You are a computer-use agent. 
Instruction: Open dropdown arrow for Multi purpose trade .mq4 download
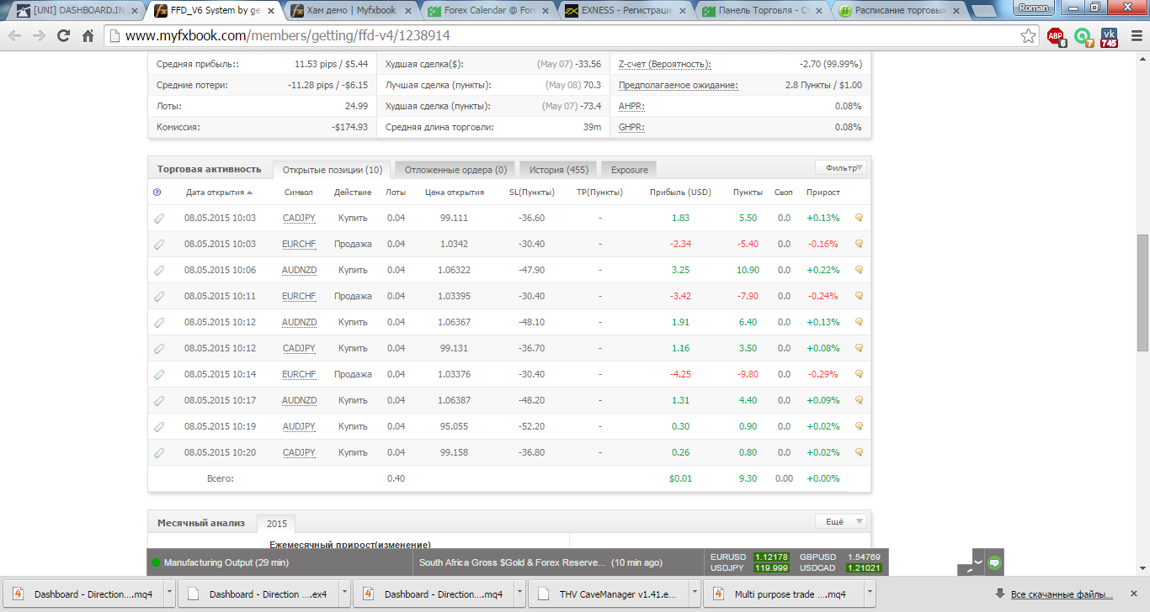(870, 594)
